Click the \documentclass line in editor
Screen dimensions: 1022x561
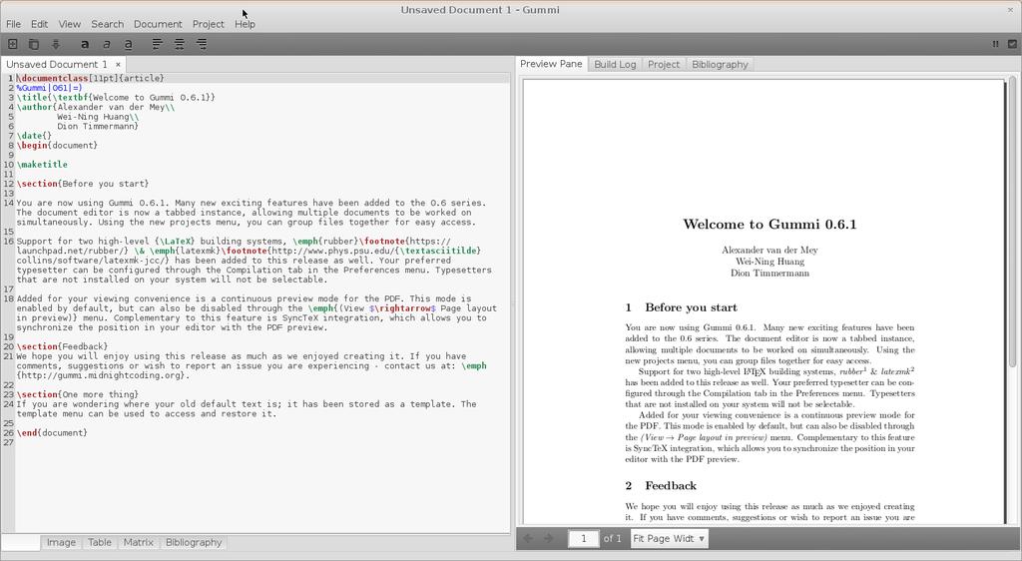click(90, 78)
